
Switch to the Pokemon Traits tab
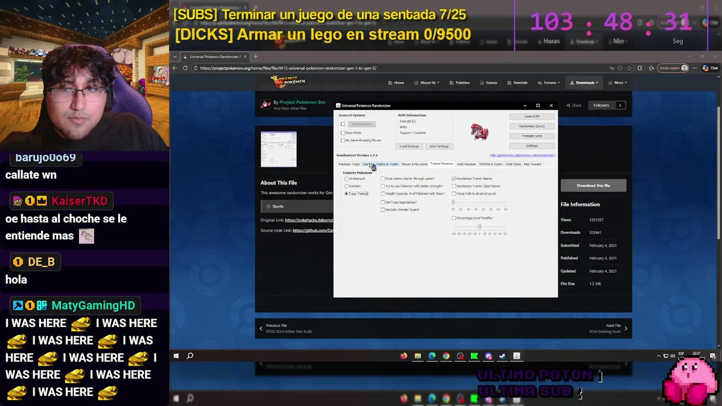349,164
